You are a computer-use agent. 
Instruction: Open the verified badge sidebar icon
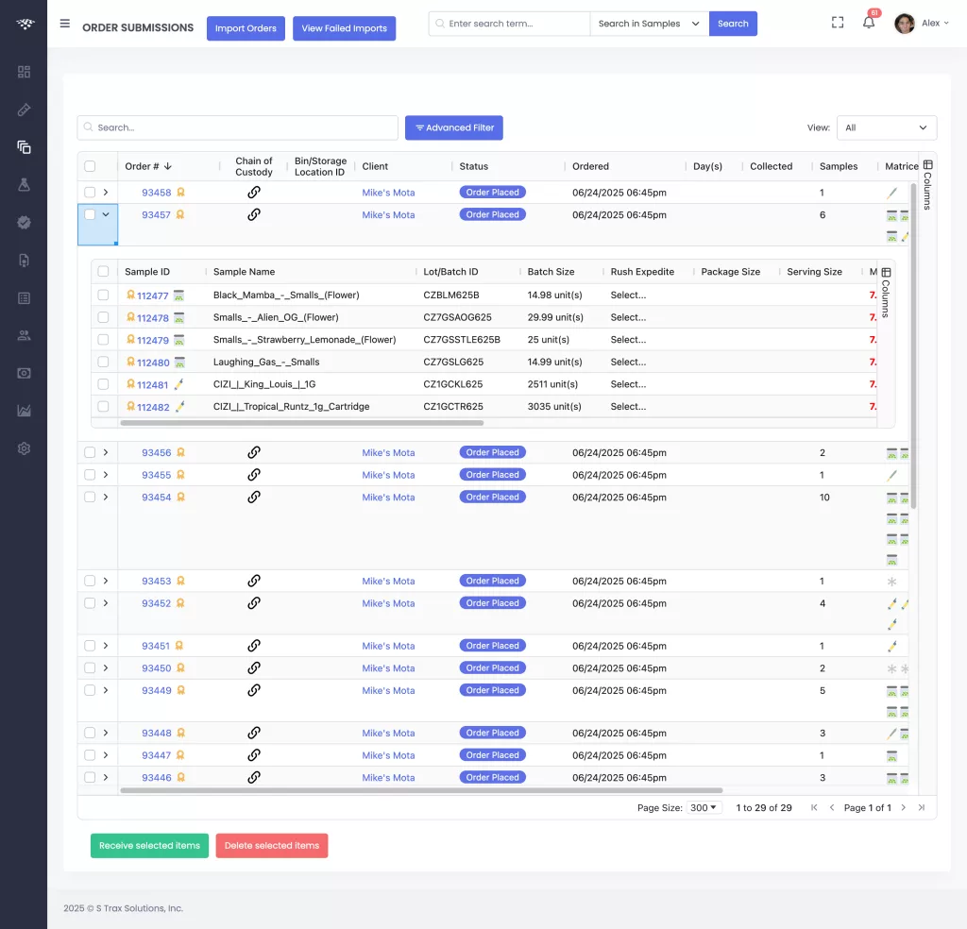click(24, 223)
